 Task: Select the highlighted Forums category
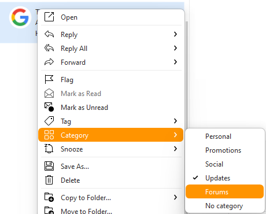225,191
